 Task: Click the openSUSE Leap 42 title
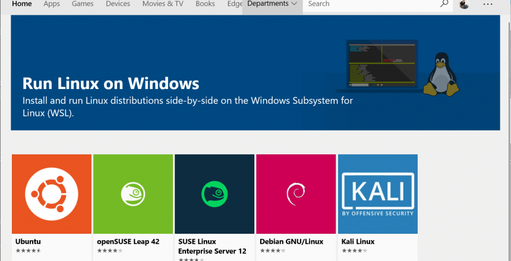128,242
